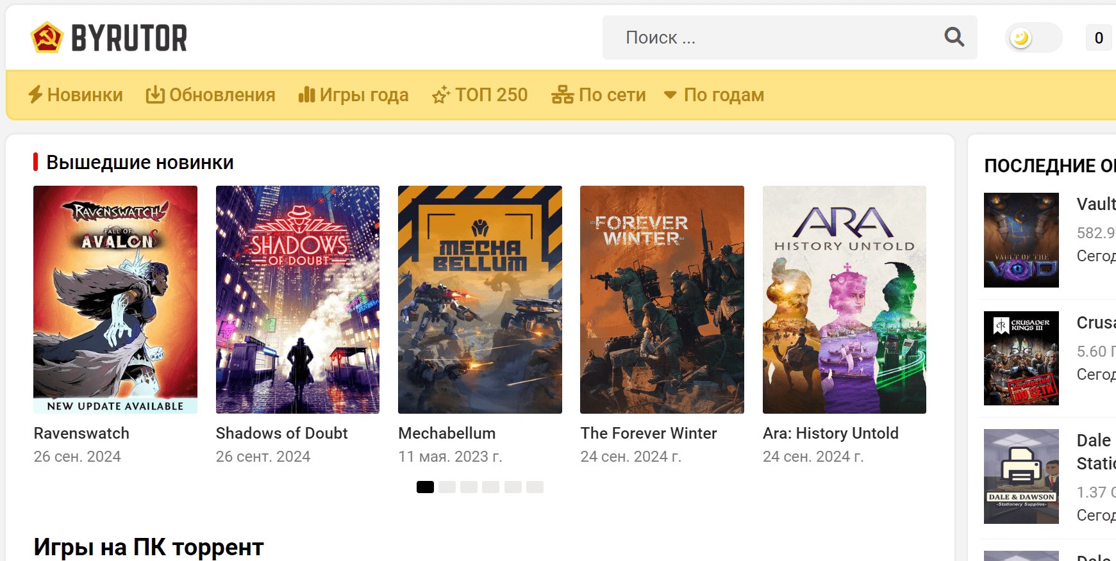Click The Forever Winter title link
The image size is (1116, 561).
click(649, 434)
